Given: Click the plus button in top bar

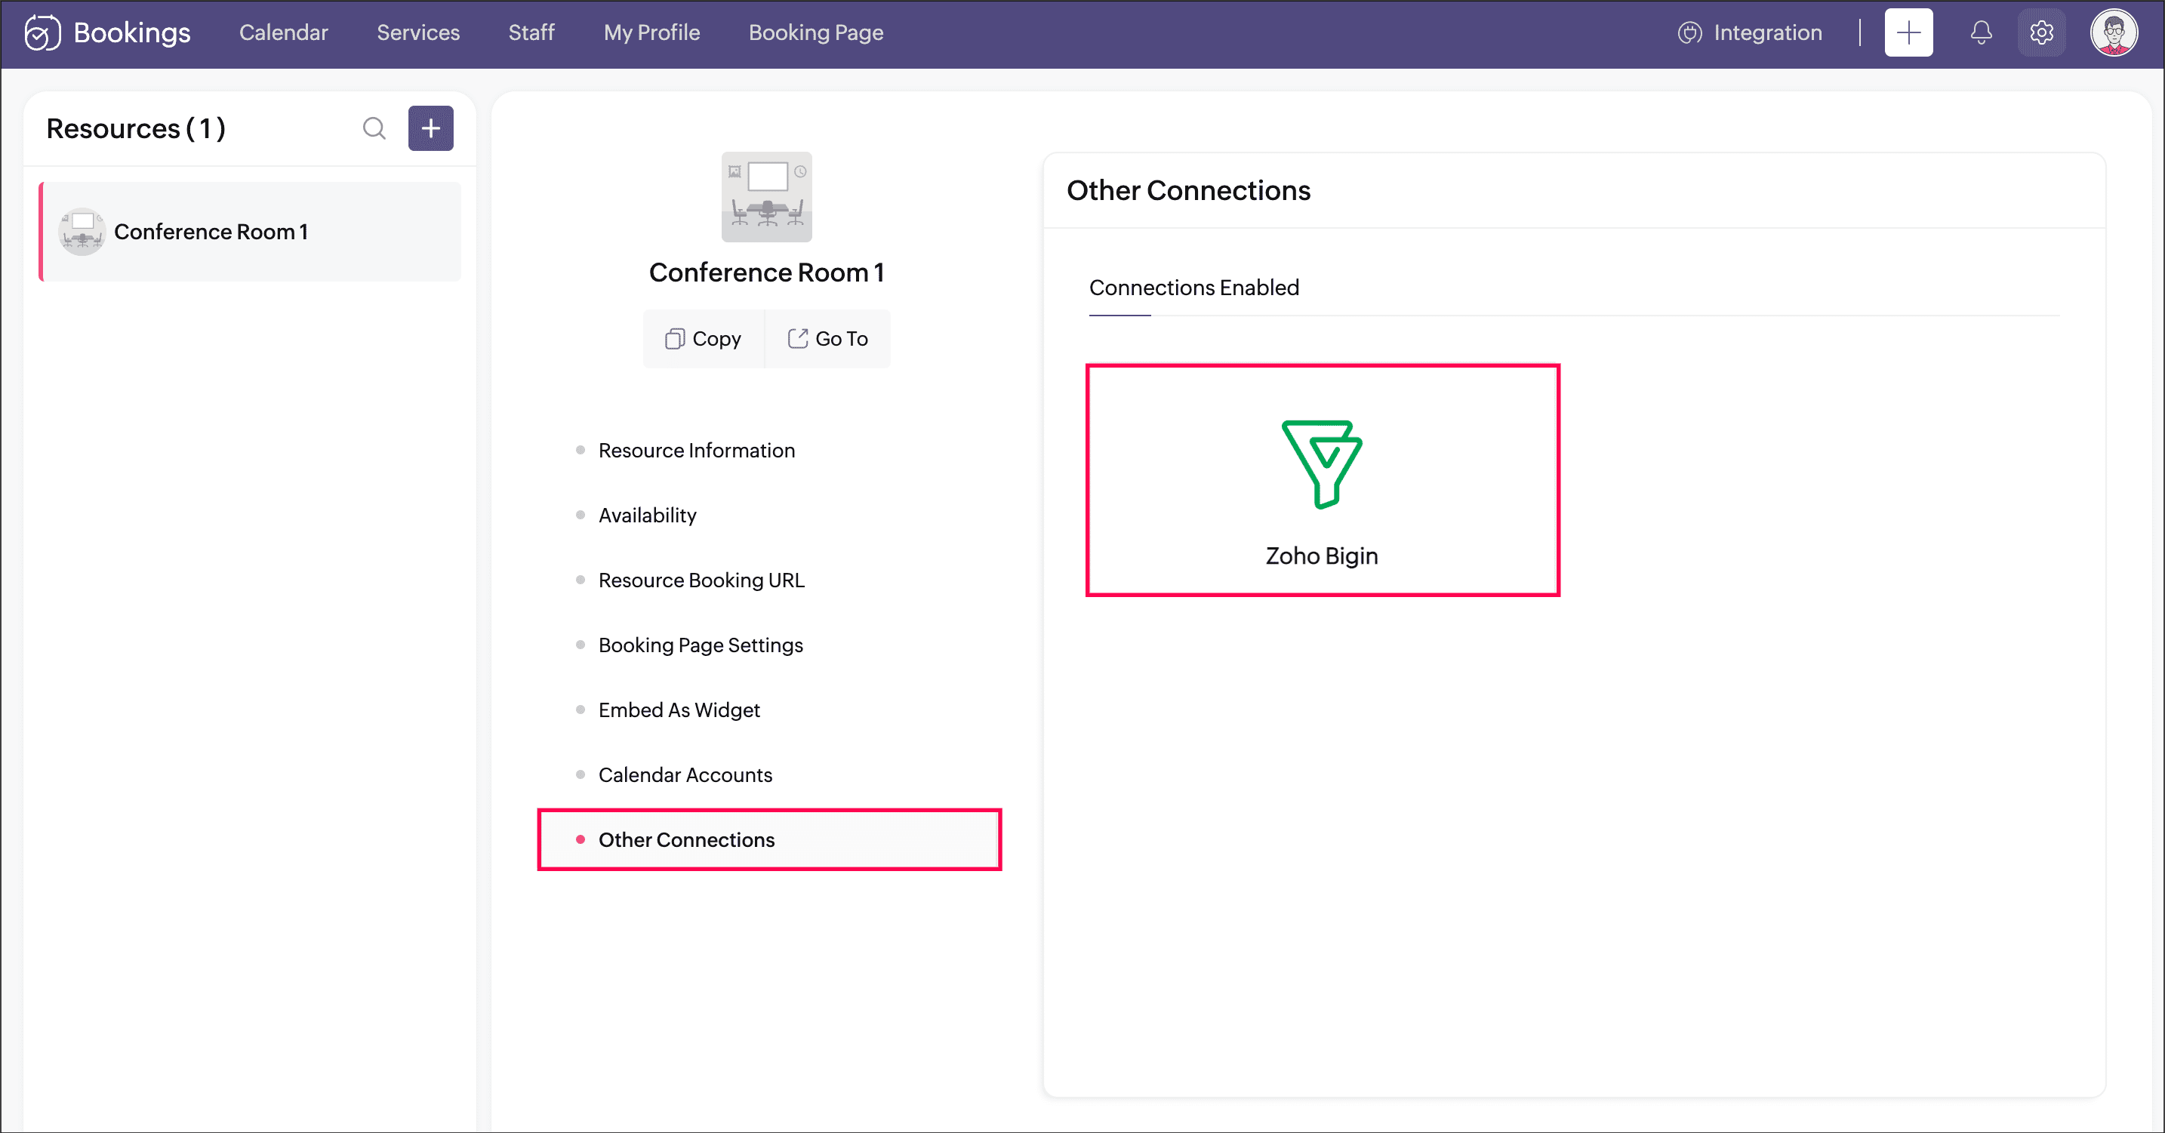Looking at the screenshot, I should (1908, 32).
